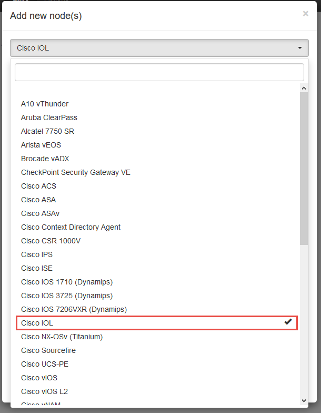321x413 pixels.
Task: Click the list scrollbar down arrow
Action: (x=304, y=401)
